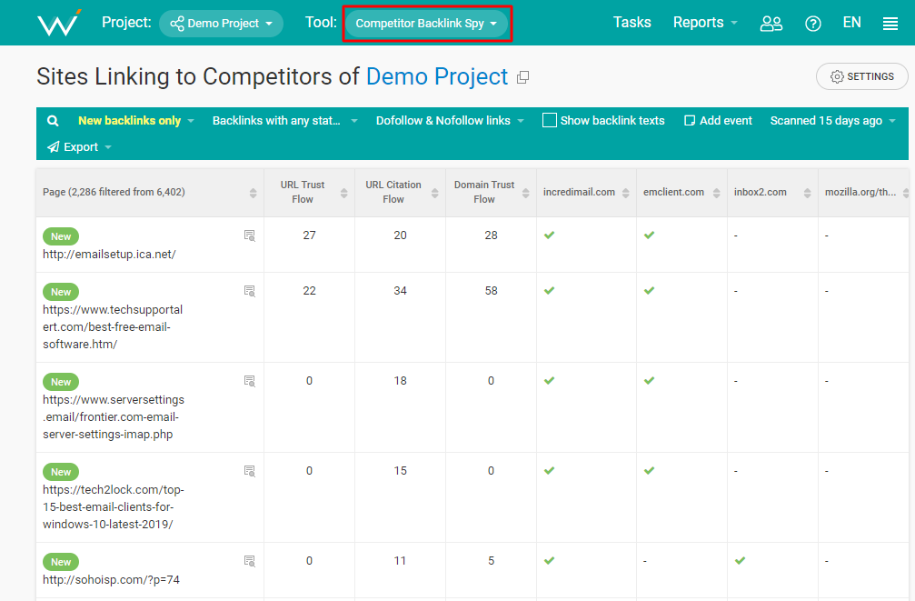Open tech2lock.com top-15 email clients link
Image resolution: width=915 pixels, height=601 pixels.
pyautogui.click(x=114, y=507)
